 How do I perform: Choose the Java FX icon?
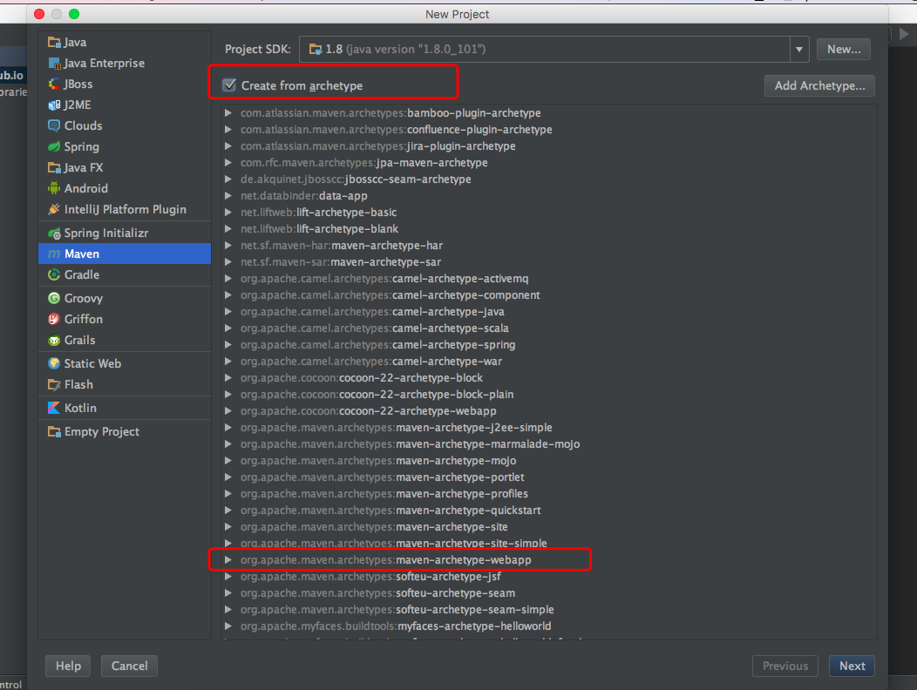54,168
